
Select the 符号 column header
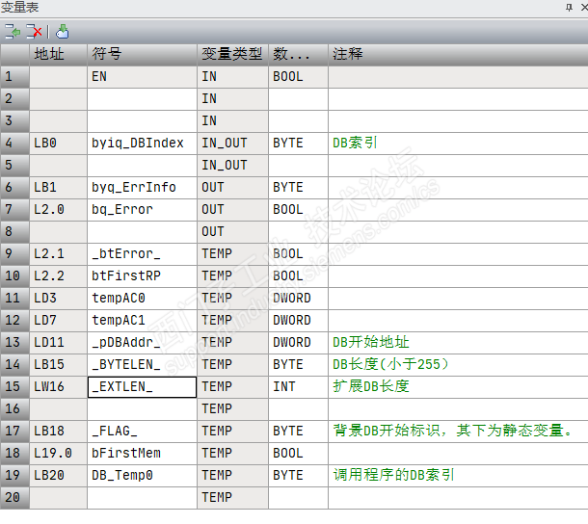click(142, 54)
